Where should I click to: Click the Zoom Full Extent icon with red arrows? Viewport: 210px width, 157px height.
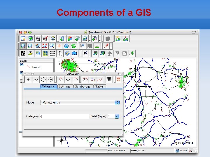pyautogui.click(x=45, y=46)
